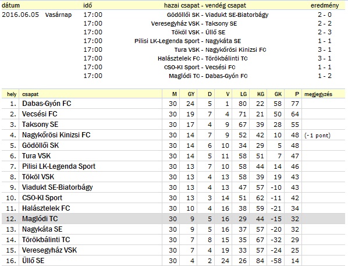Click the highlighted Maglódi TC row
The height and width of the screenshot is (266, 348).
173,219
